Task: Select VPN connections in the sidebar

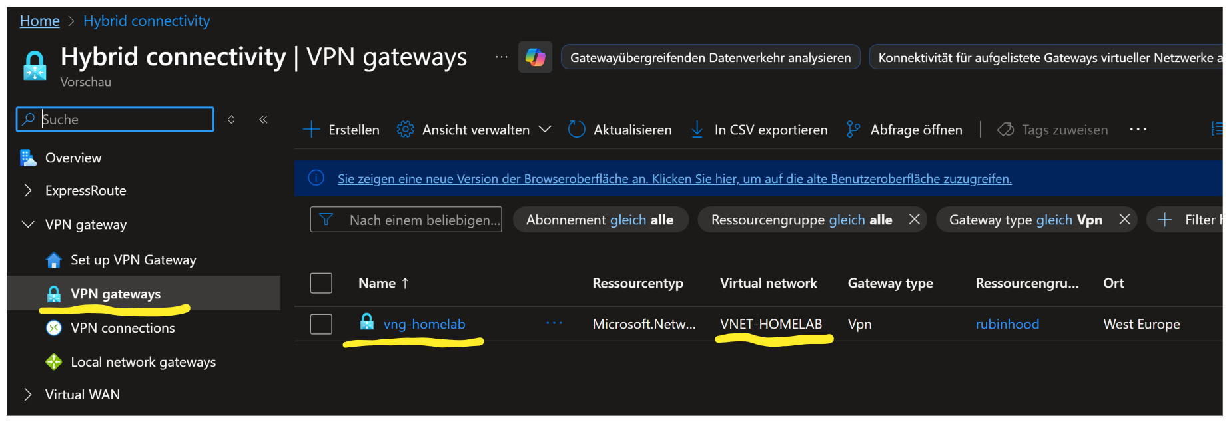Action: pos(123,328)
